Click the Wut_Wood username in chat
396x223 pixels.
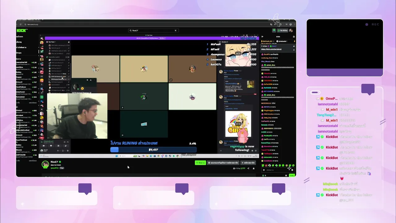[x=266, y=61]
